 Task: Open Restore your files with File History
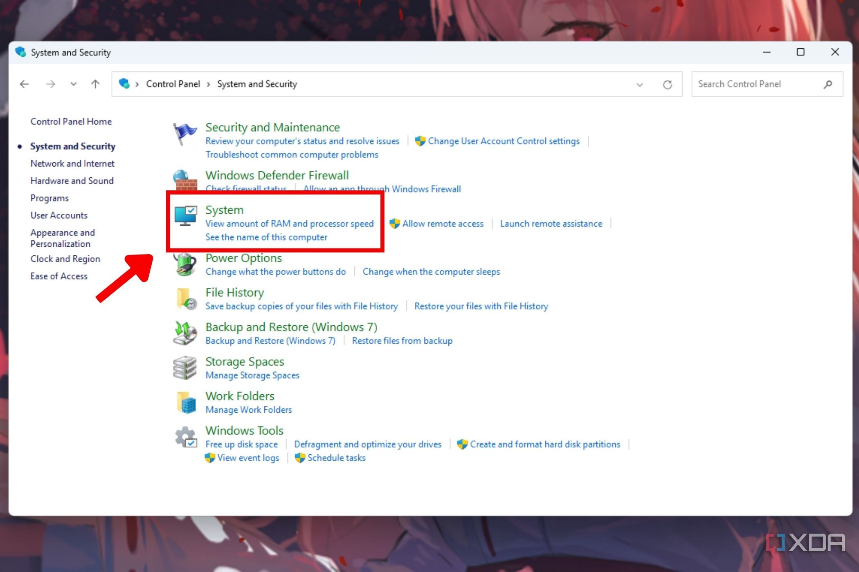click(481, 306)
